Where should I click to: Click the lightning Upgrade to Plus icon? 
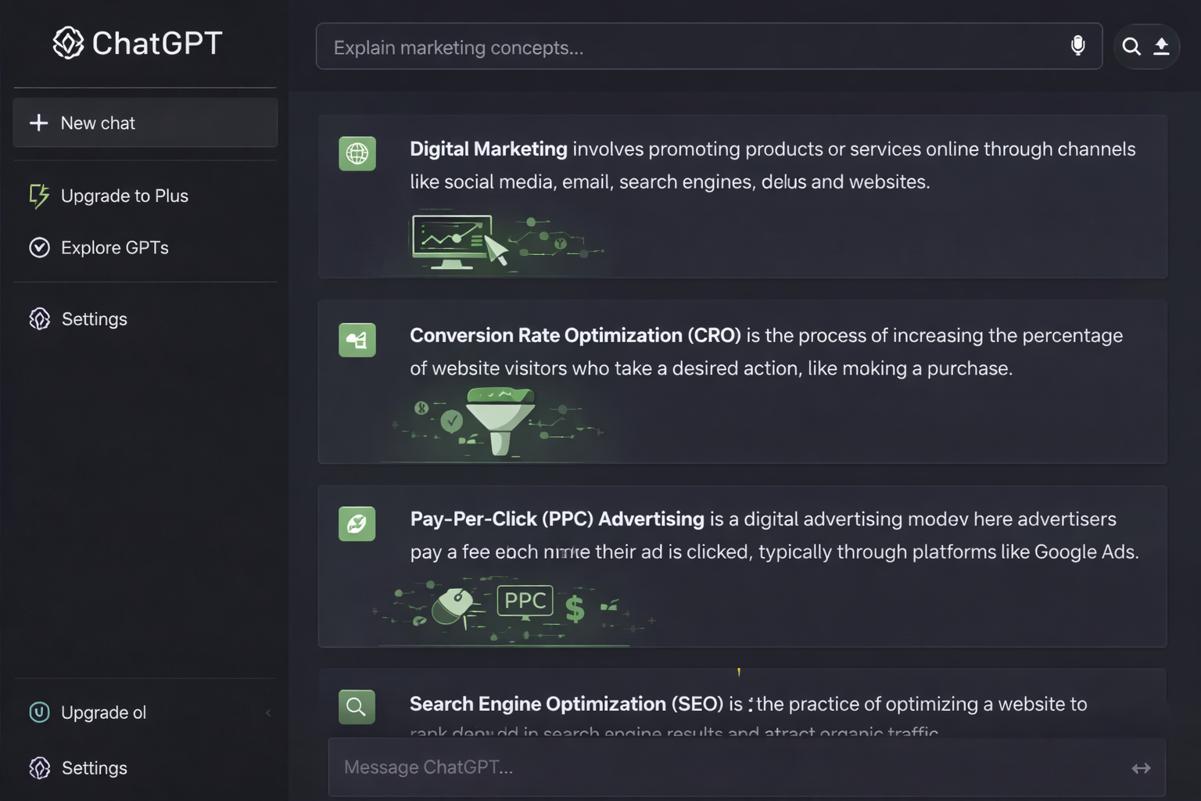[39, 196]
